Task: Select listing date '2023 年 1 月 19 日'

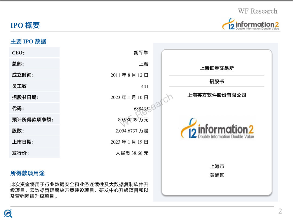Action: coord(129,142)
